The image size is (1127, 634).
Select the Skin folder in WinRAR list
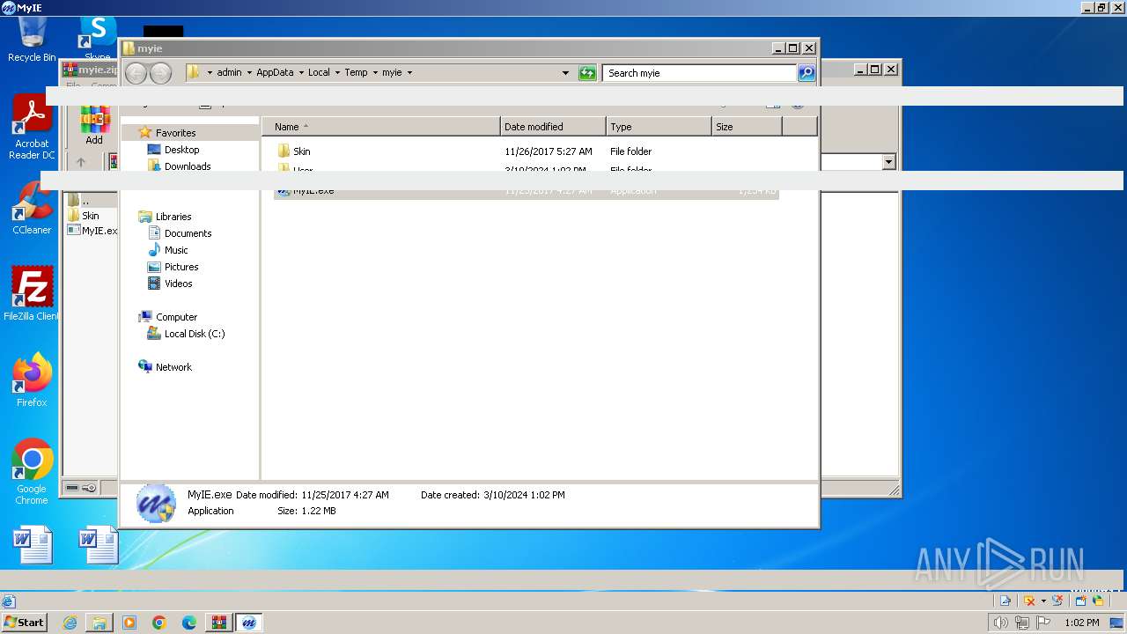click(x=84, y=216)
